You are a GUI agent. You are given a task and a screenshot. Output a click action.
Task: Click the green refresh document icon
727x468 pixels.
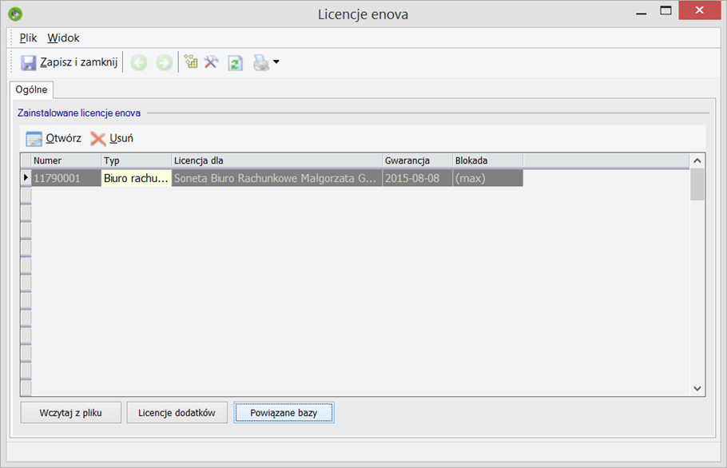[236, 62]
